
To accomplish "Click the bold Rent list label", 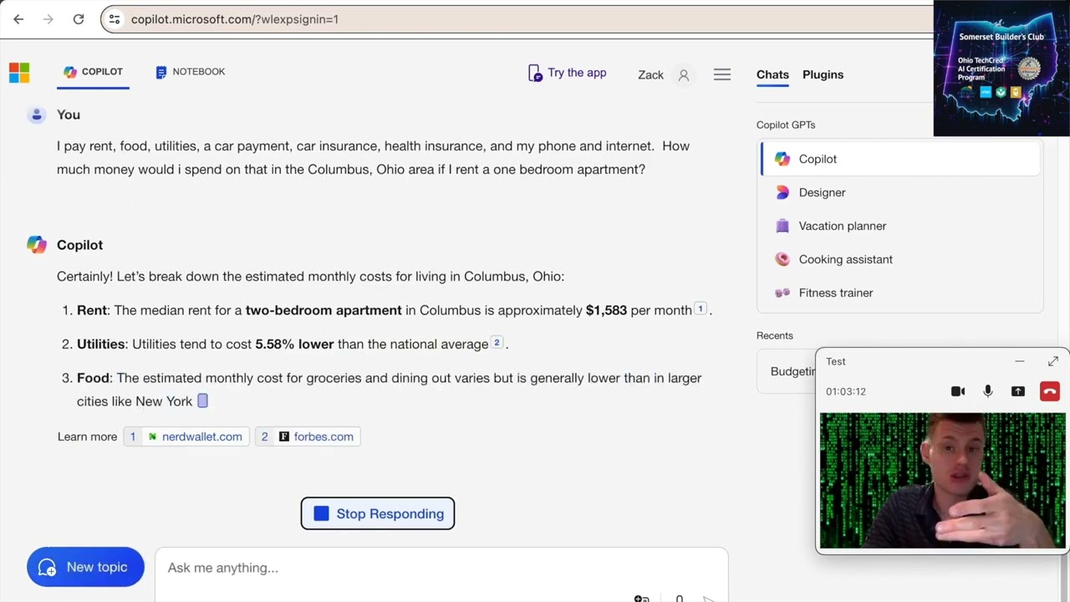I will pyautogui.click(x=92, y=310).
